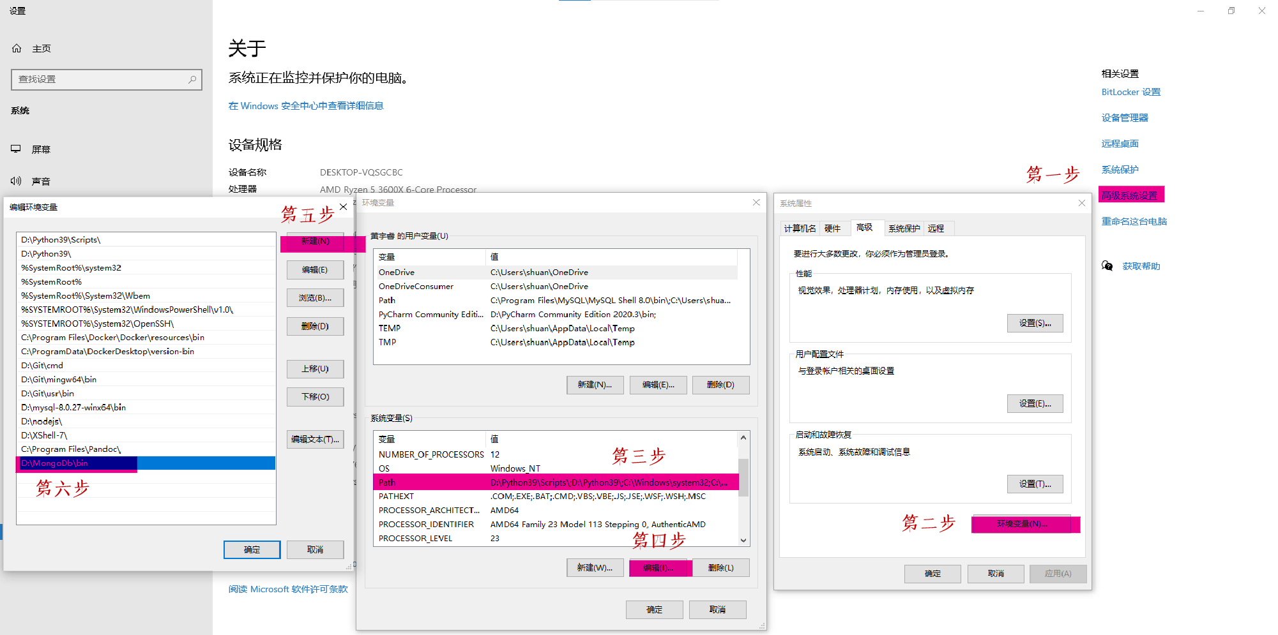1278x635 pixels.
Task: Open the 设备管理器 link
Action: 1125,118
